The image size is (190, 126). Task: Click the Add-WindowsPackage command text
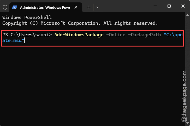tap(79, 35)
